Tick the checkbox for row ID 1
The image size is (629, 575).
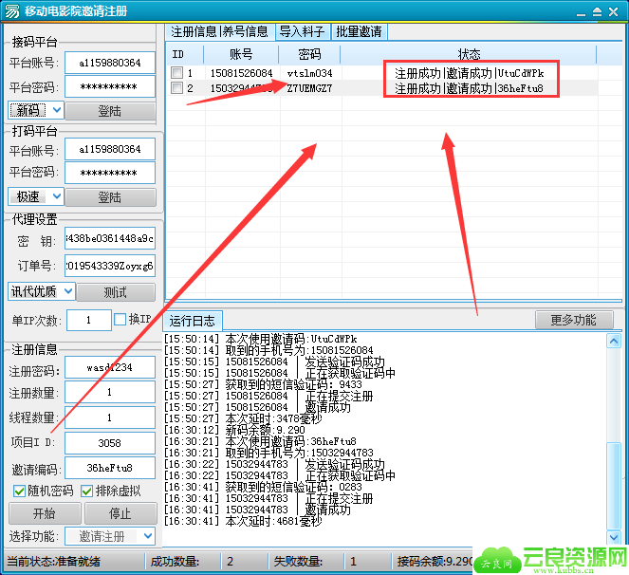[176, 73]
